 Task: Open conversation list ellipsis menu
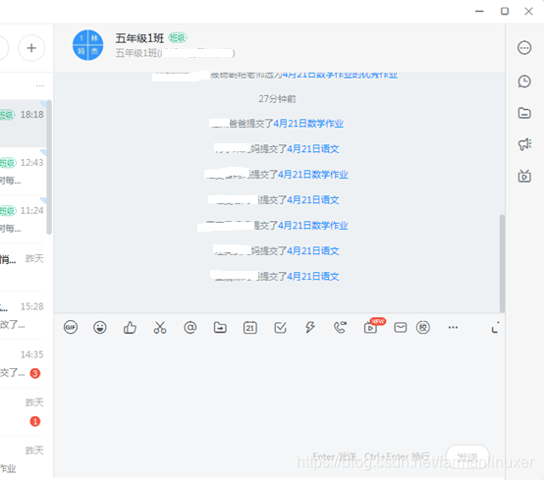(x=40, y=85)
